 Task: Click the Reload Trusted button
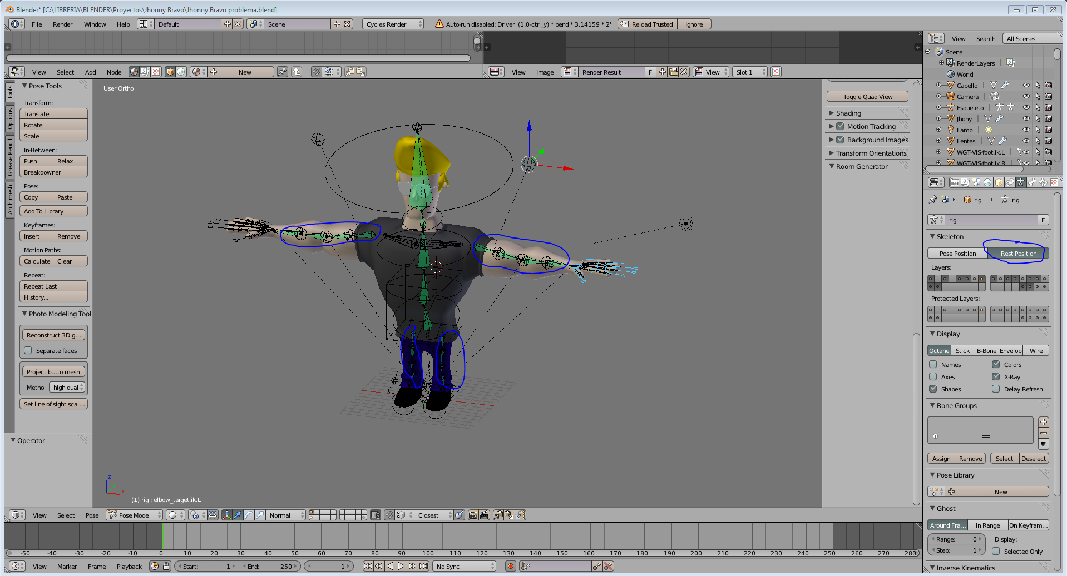[x=647, y=24]
